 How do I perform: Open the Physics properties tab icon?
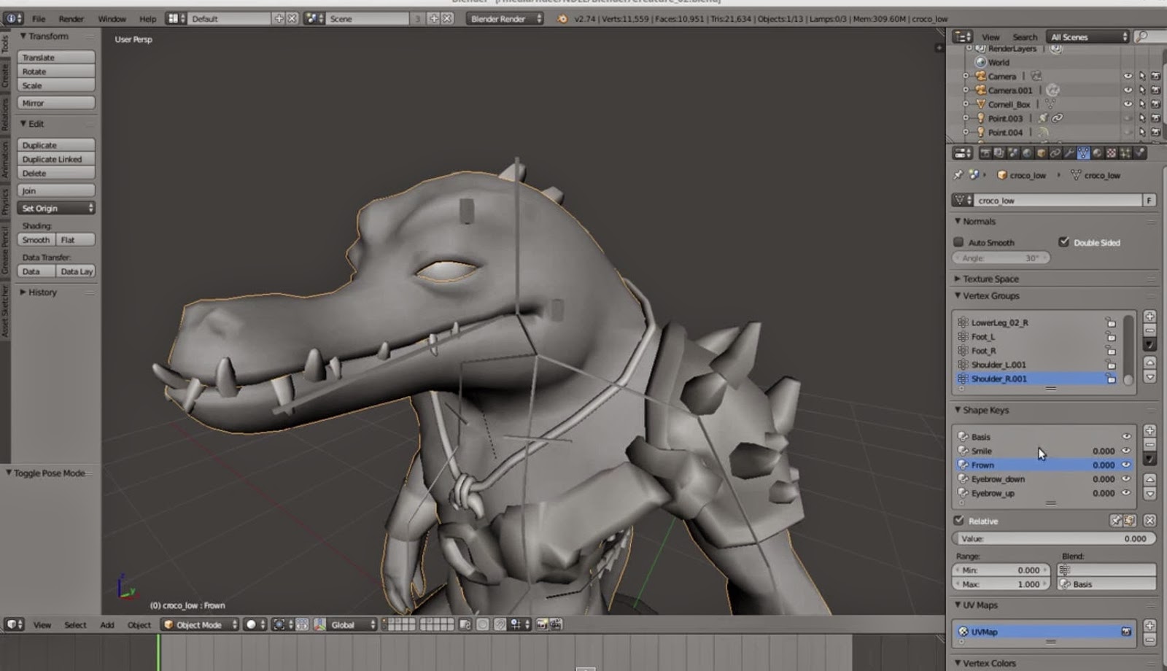tap(1140, 153)
